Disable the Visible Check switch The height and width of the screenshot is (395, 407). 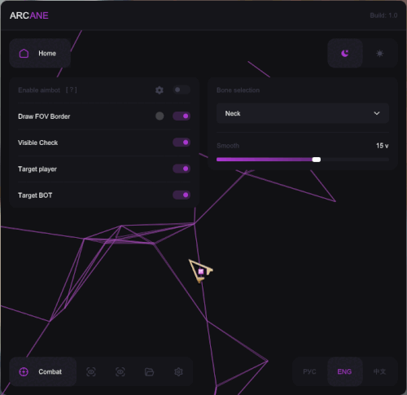click(x=182, y=143)
